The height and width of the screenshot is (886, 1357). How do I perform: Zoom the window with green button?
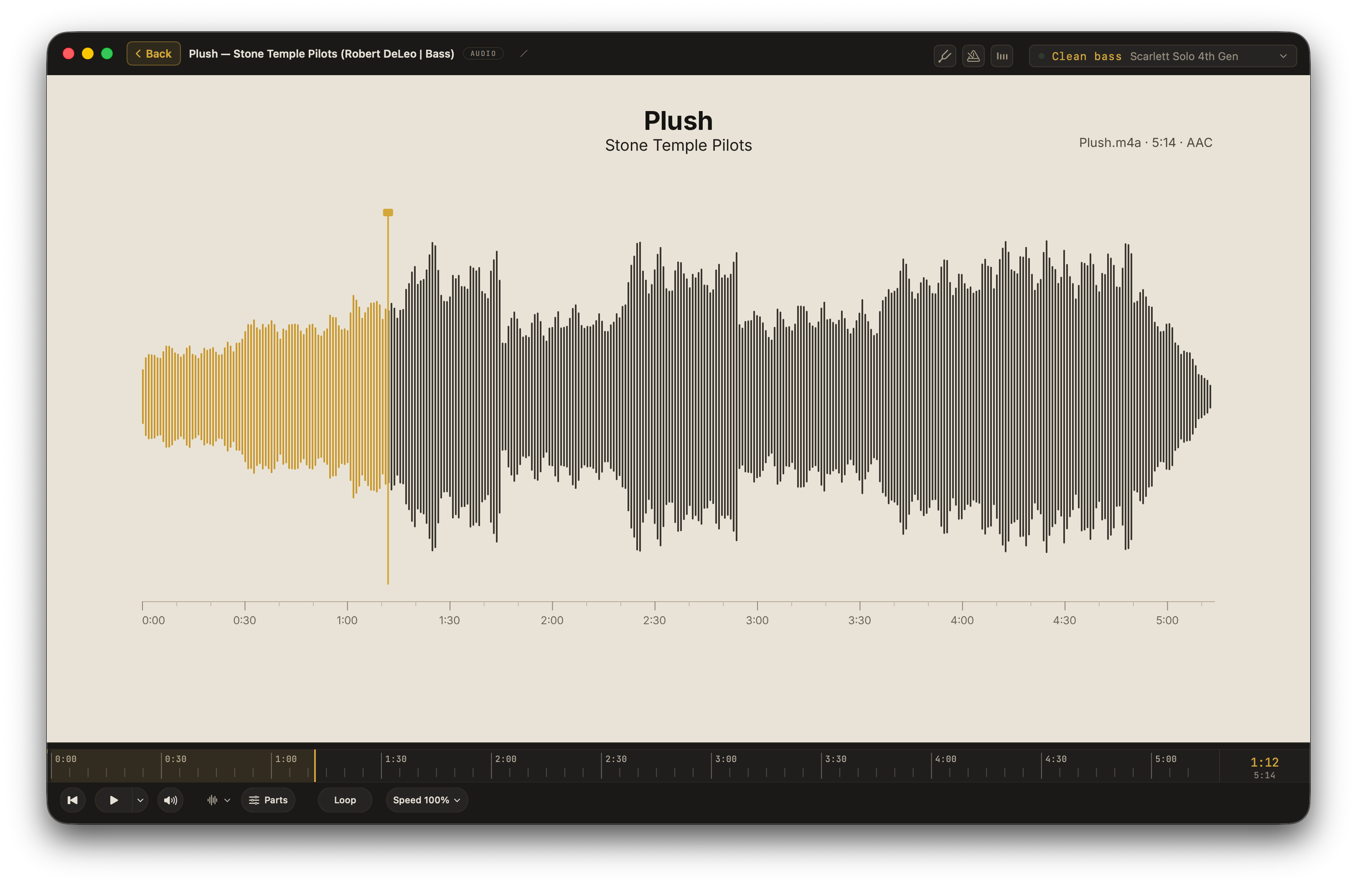tap(107, 53)
